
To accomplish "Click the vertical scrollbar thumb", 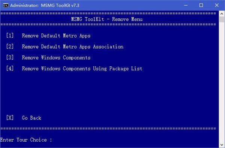I will click(222, 20).
